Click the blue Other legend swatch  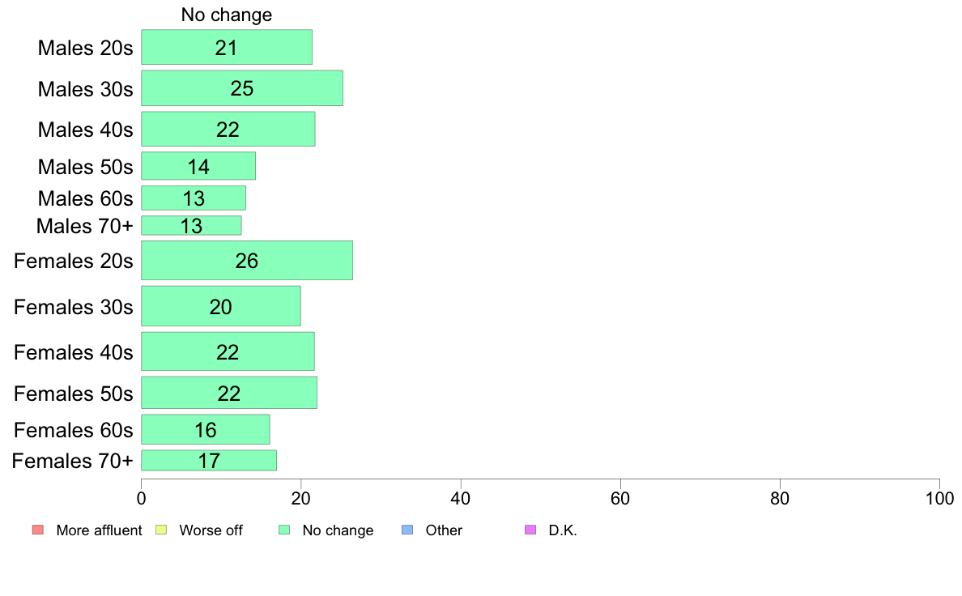click(x=407, y=530)
